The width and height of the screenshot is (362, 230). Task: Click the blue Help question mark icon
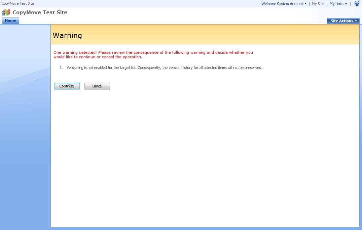click(357, 4)
